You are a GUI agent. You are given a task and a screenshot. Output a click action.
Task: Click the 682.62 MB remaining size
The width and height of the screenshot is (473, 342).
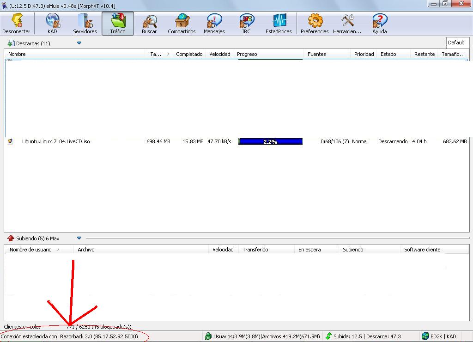click(x=455, y=141)
